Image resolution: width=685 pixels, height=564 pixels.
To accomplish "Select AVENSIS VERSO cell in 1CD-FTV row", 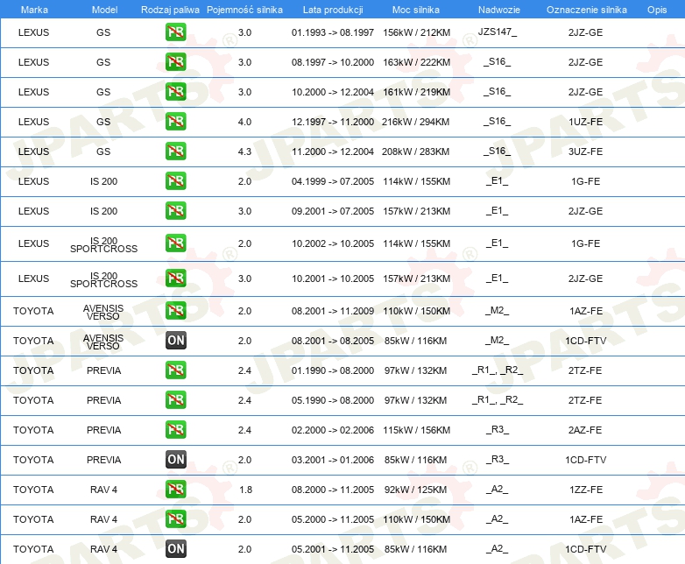I will click(x=103, y=342).
